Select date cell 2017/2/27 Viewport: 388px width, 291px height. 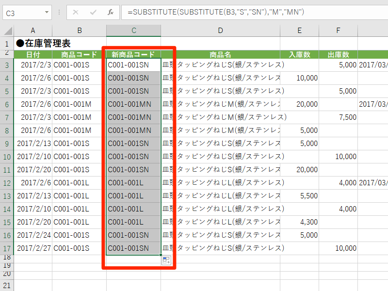(33, 248)
